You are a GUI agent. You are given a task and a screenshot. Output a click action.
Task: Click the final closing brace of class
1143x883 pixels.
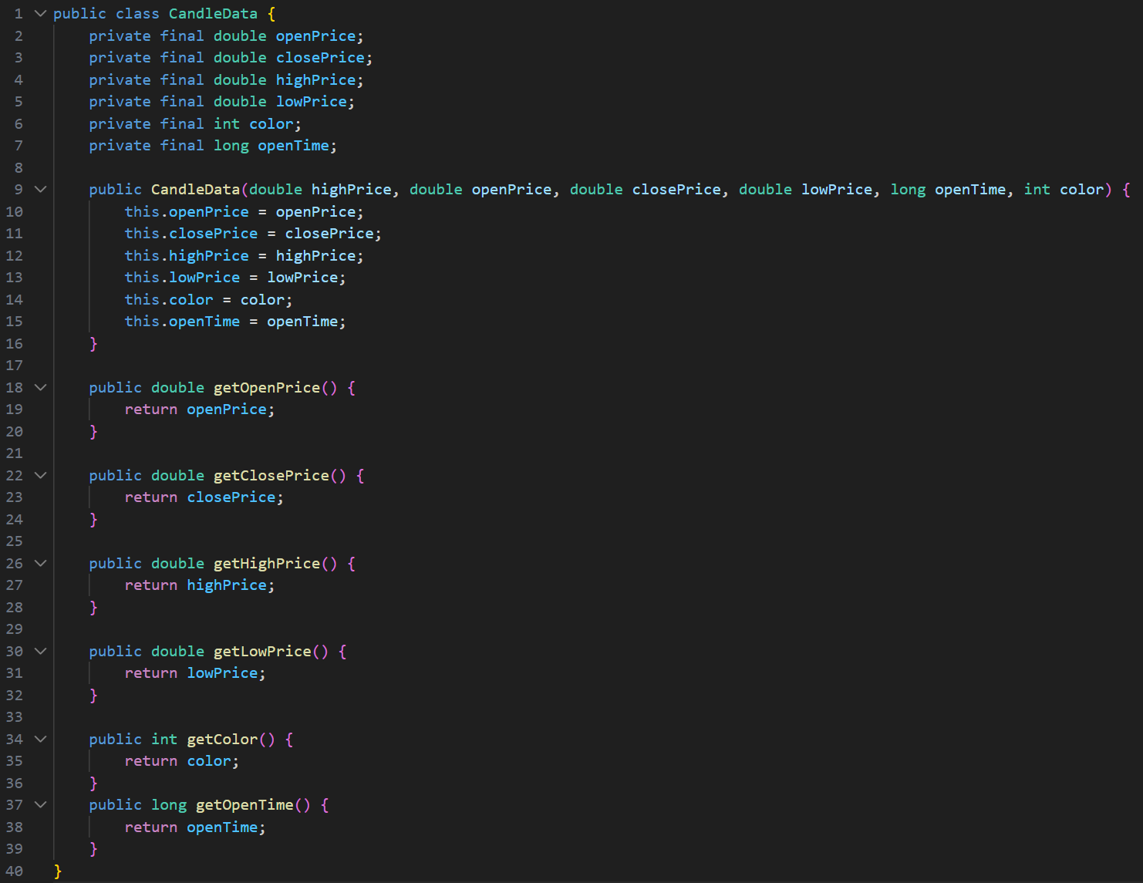(58, 871)
